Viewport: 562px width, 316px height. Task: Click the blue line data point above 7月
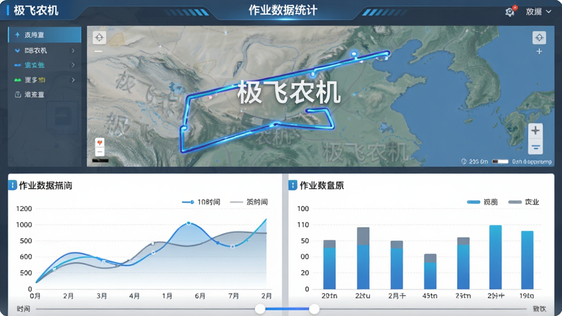pyautogui.click(x=233, y=246)
